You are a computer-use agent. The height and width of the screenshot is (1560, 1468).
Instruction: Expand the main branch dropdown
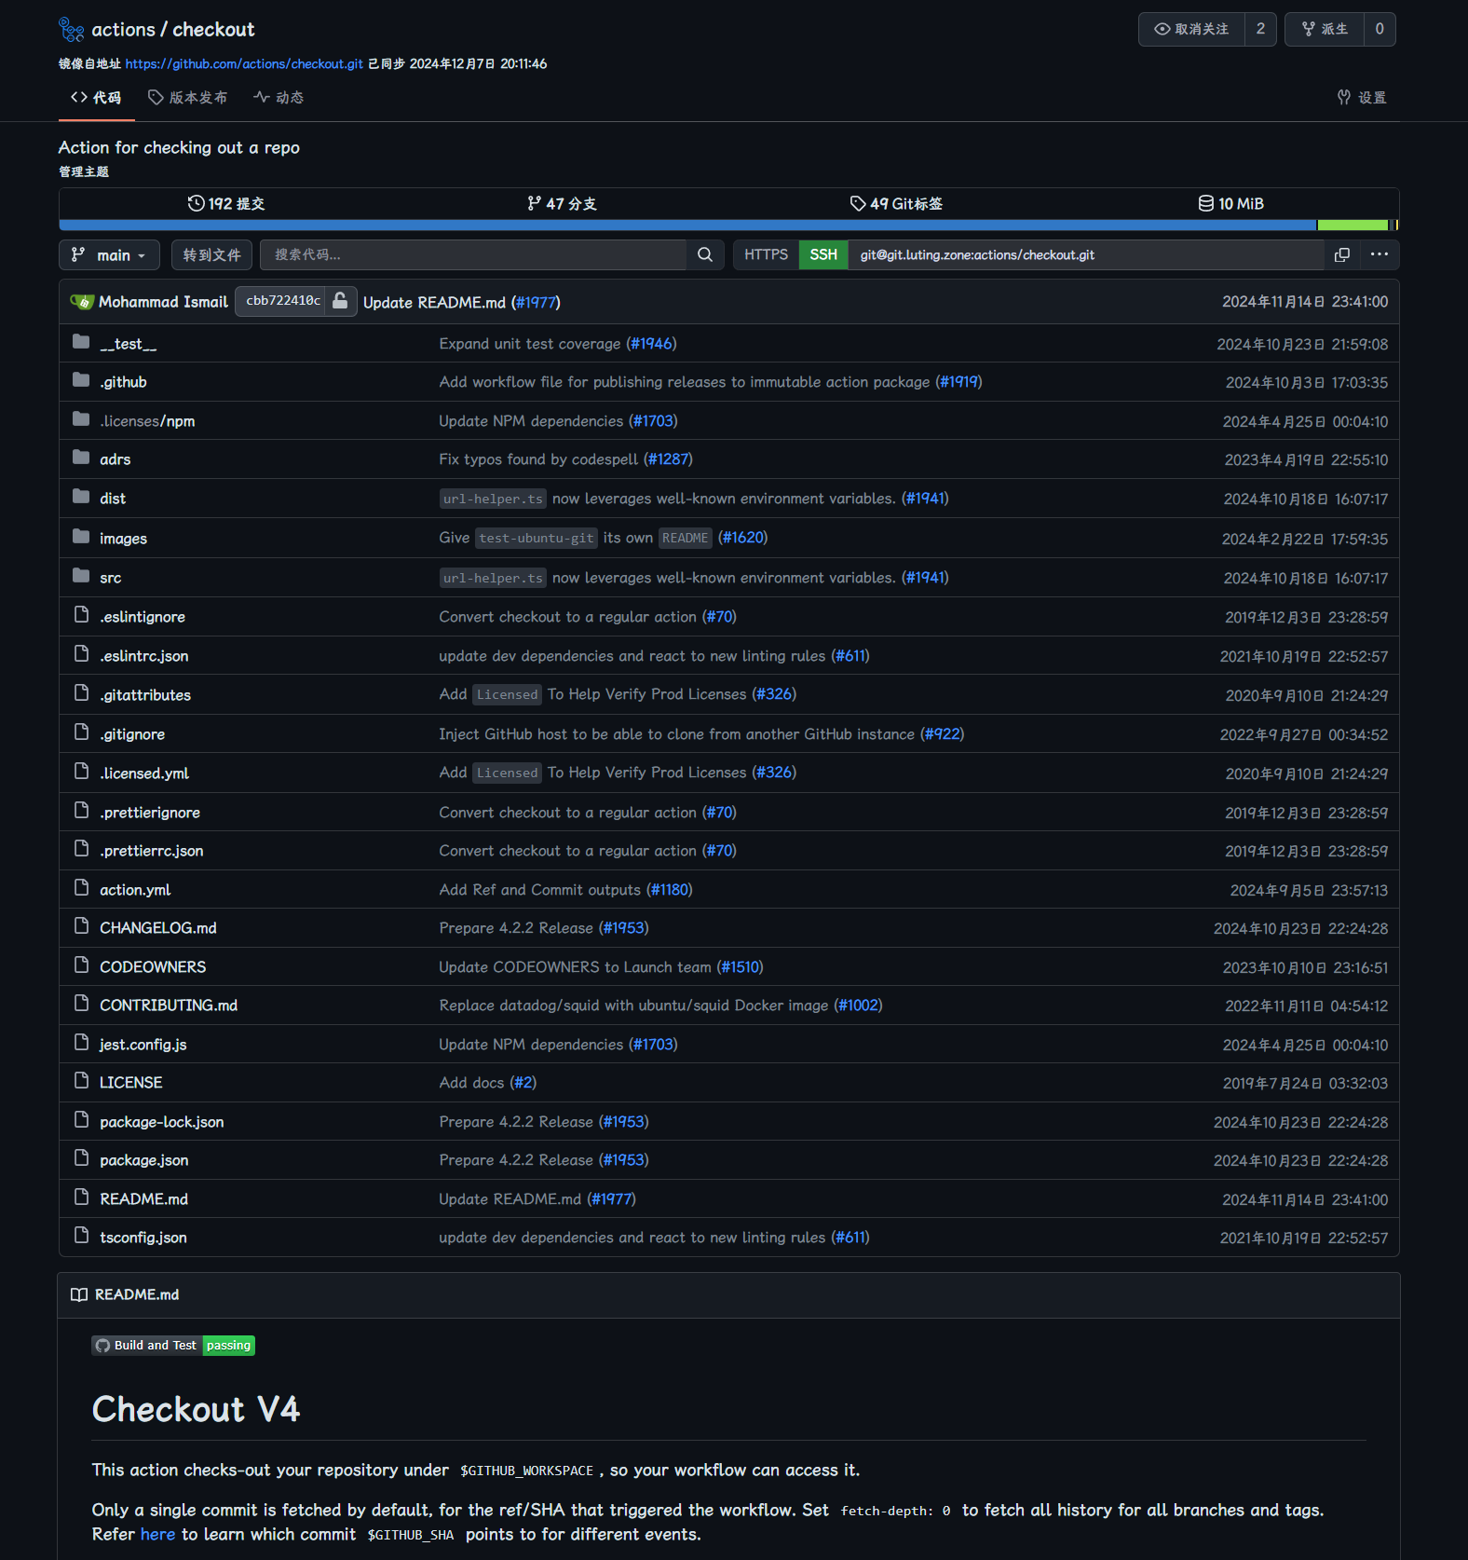point(110,255)
